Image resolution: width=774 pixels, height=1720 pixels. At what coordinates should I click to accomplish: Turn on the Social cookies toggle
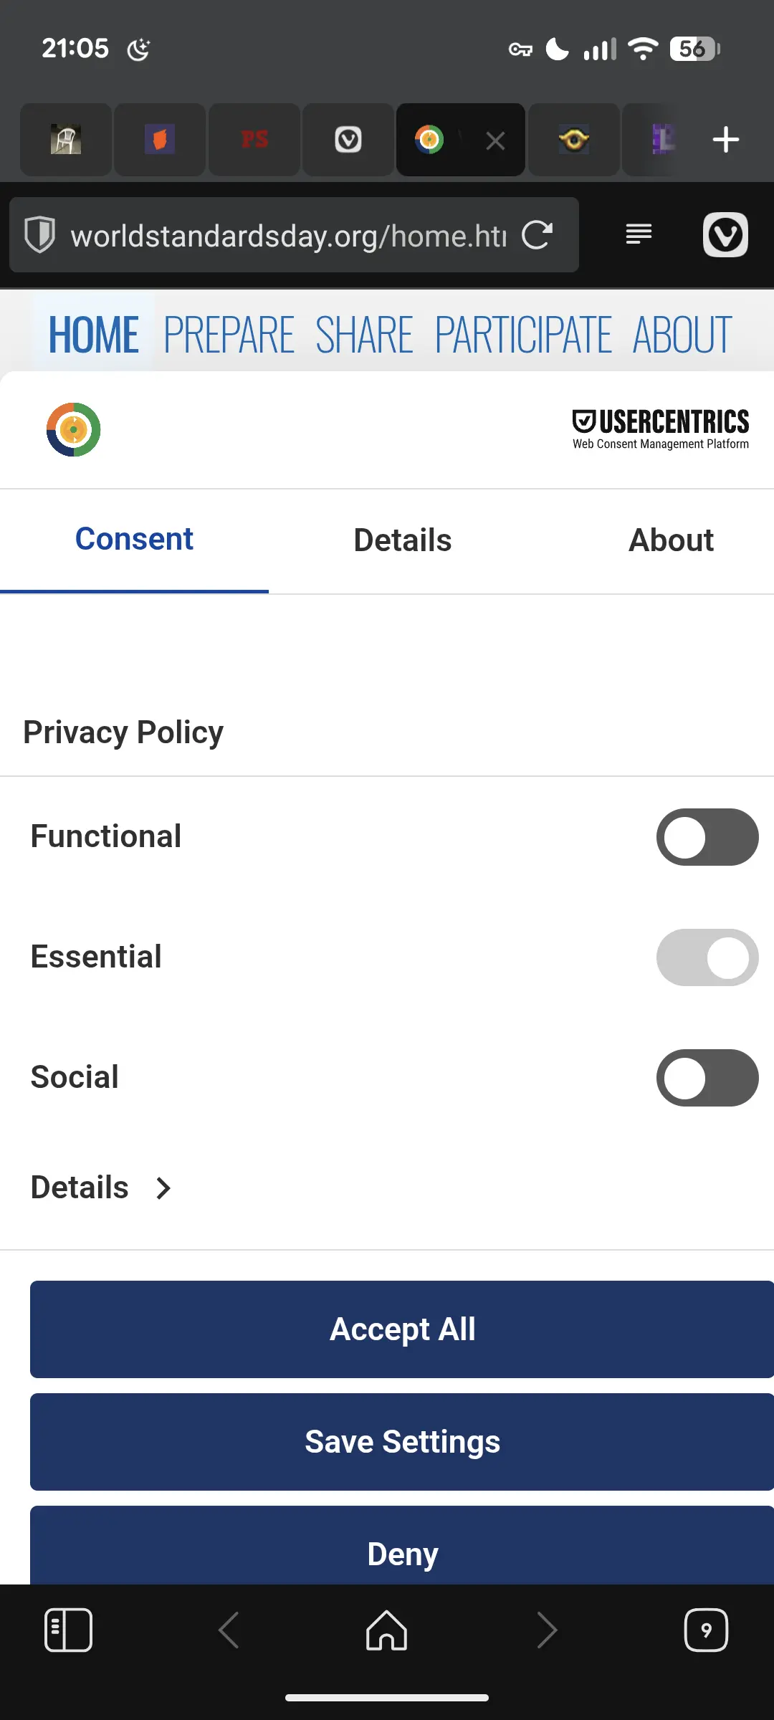click(x=707, y=1078)
